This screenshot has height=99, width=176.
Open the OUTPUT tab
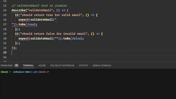point(83,65)
